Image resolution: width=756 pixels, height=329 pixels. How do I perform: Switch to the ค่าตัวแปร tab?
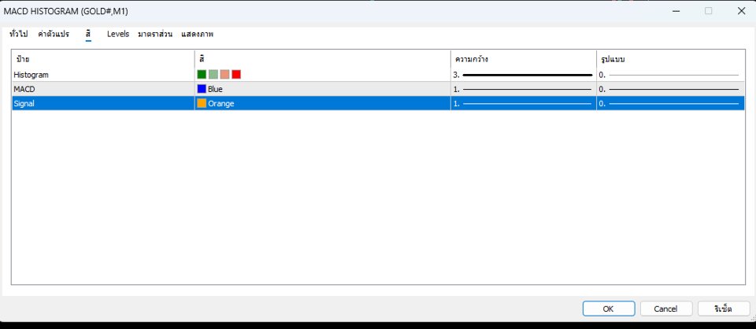pos(54,34)
